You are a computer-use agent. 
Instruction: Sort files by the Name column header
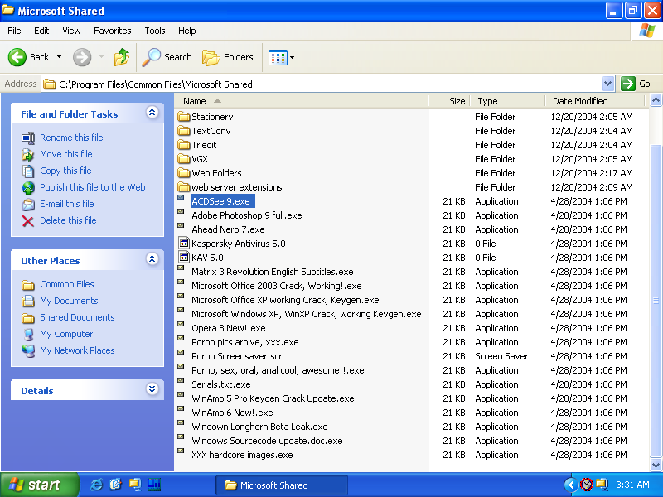point(302,101)
